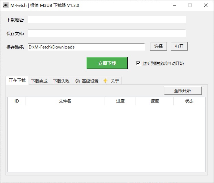Toggle 监听到链接后自动开始 checkbox
The width and height of the screenshot is (214, 183).
click(138, 63)
